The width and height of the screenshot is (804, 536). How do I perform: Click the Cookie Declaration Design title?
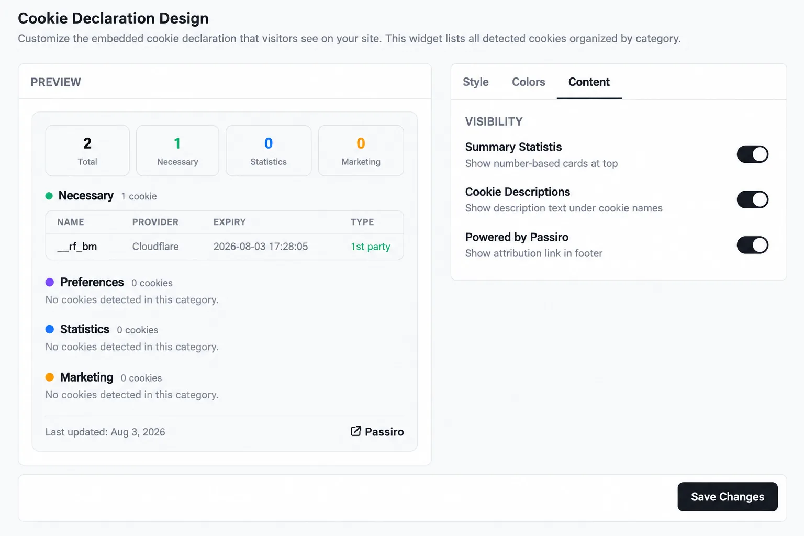coord(114,18)
